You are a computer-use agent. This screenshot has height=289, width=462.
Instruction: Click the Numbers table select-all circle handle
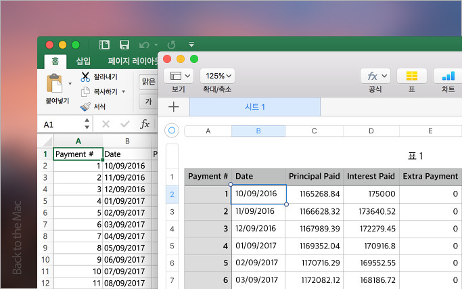[172, 131]
